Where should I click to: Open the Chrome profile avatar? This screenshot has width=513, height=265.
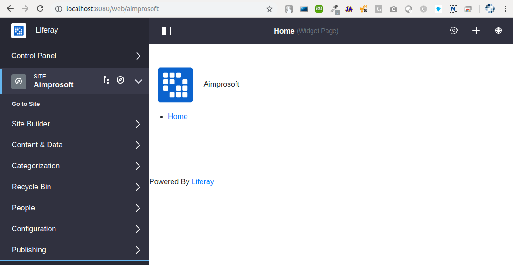pyautogui.click(x=490, y=8)
